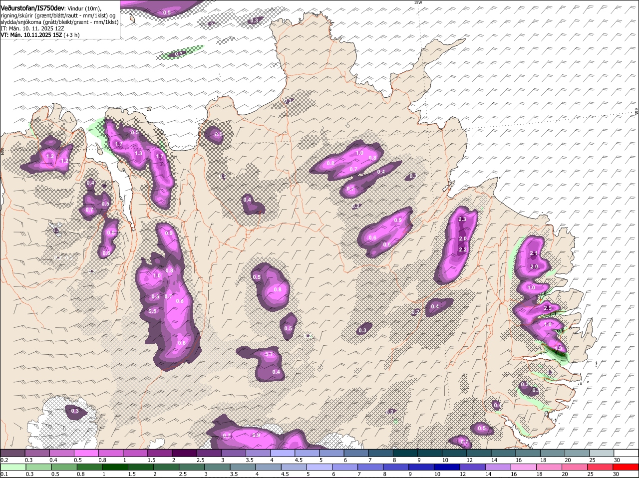This screenshot has width=639, height=478.
Task: Click the bright red 30+ rain legend swatch
Action: 627,467
